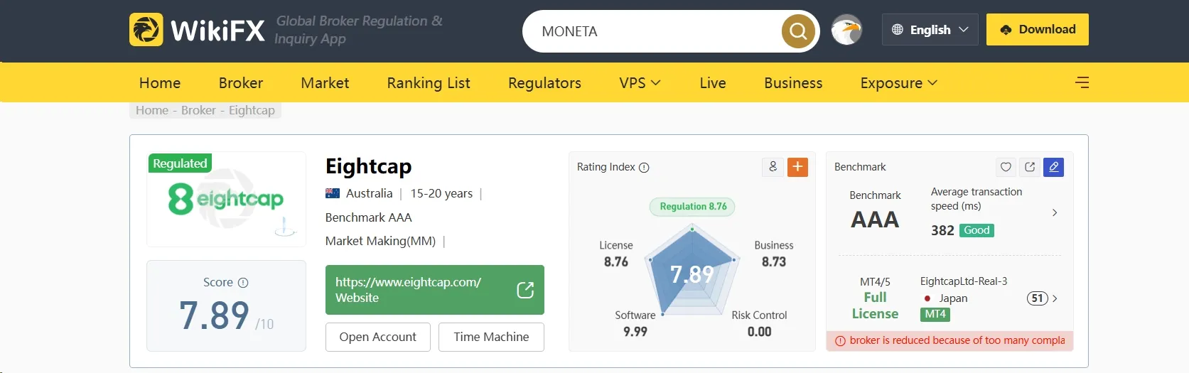Screen dimensions: 1189x373
Task: Click the Full License label
Action: coord(875,306)
